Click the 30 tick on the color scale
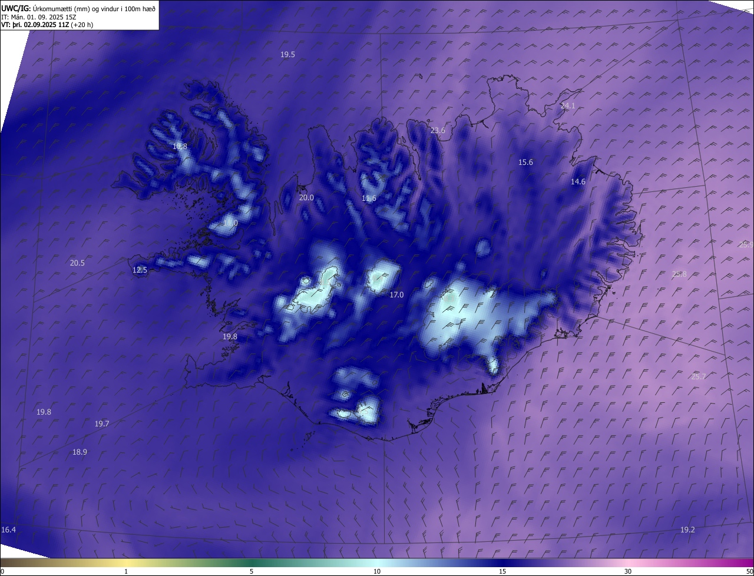Image resolution: width=754 pixels, height=576 pixels. pyautogui.click(x=628, y=571)
